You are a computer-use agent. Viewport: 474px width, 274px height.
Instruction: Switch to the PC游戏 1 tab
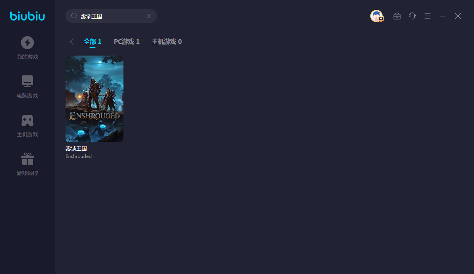127,41
